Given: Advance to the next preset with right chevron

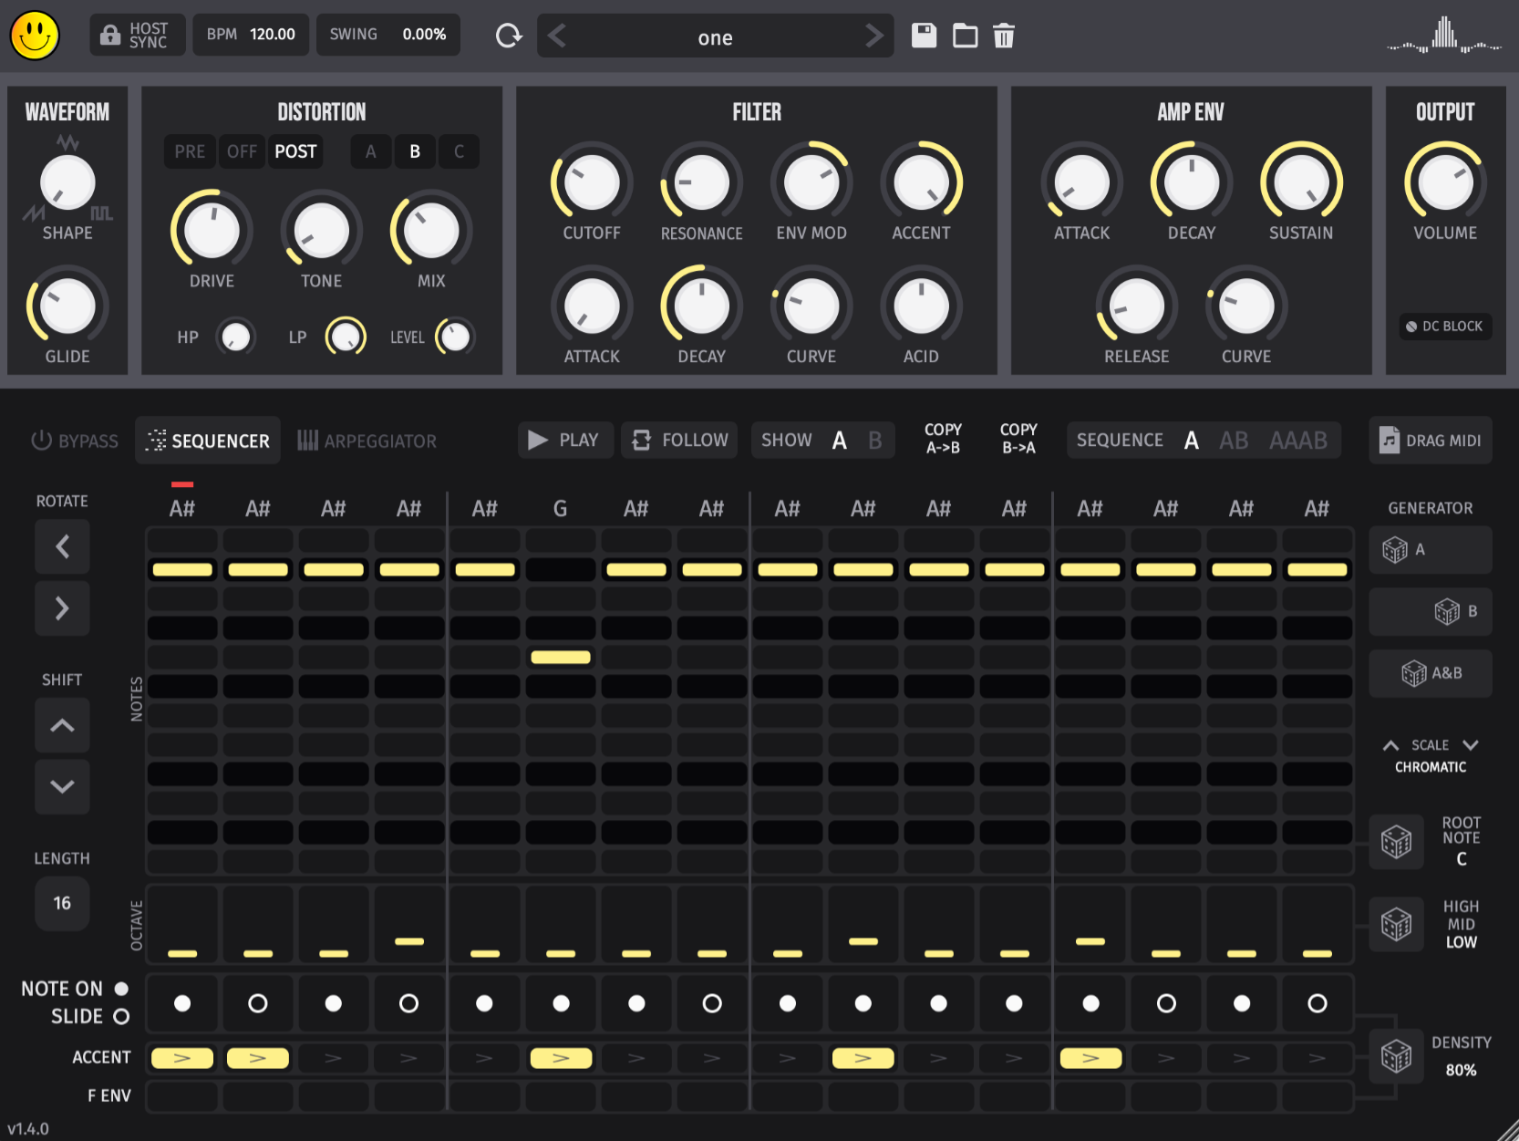Looking at the screenshot, I should click(x=873, y=36).
